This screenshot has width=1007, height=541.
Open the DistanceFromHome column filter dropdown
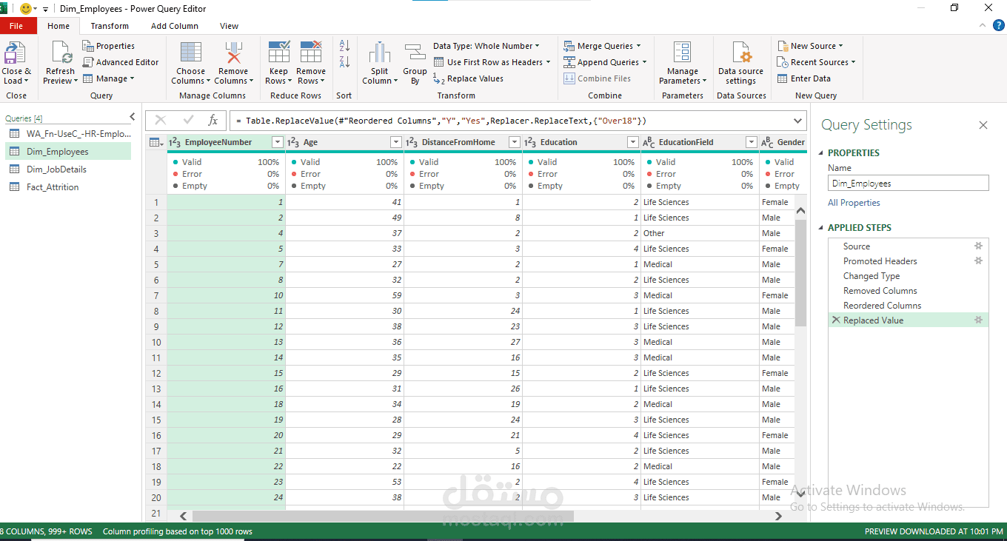coord(515,142)
